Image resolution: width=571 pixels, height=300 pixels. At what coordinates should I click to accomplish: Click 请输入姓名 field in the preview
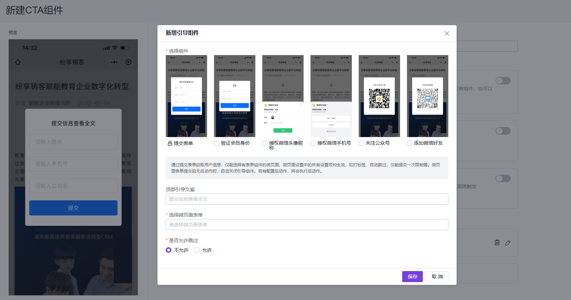coord(73,142)
